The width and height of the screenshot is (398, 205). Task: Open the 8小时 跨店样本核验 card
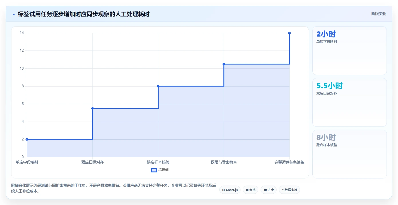[x=350, y=154]
